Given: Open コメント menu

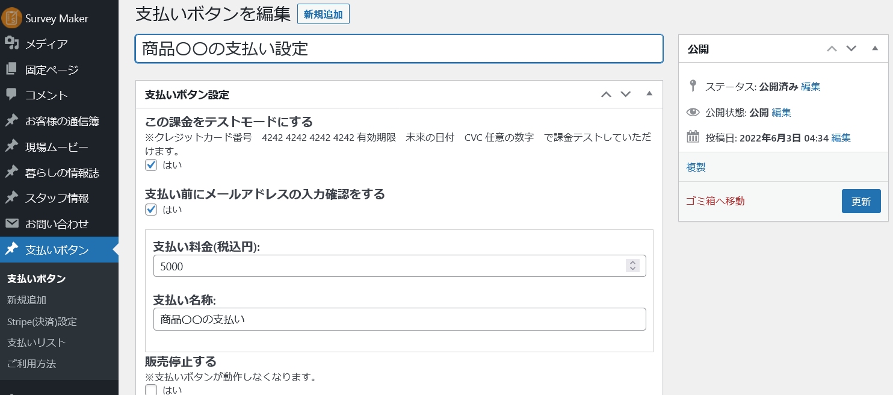Looking at the screenshot, I should tap(59, 95).
